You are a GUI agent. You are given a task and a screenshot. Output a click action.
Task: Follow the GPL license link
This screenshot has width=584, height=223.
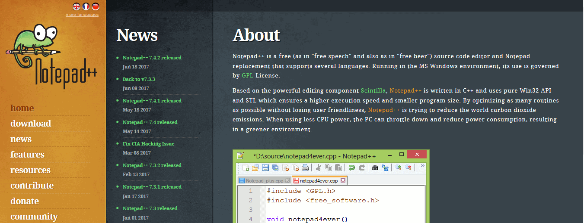(x=248, y=75)
